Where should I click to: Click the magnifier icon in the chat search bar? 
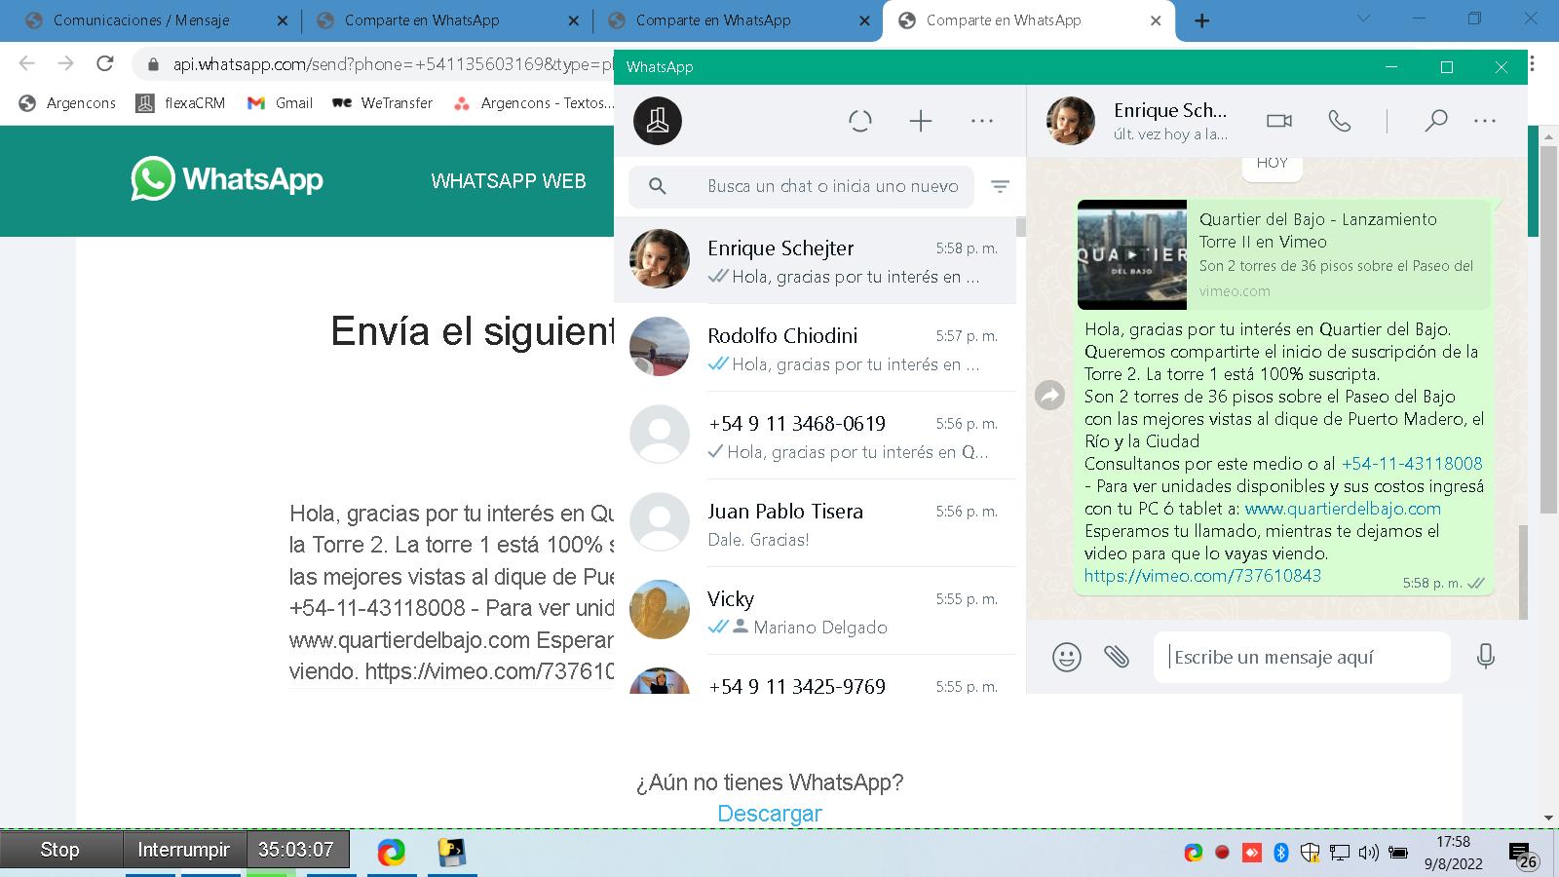pos(658,186)
